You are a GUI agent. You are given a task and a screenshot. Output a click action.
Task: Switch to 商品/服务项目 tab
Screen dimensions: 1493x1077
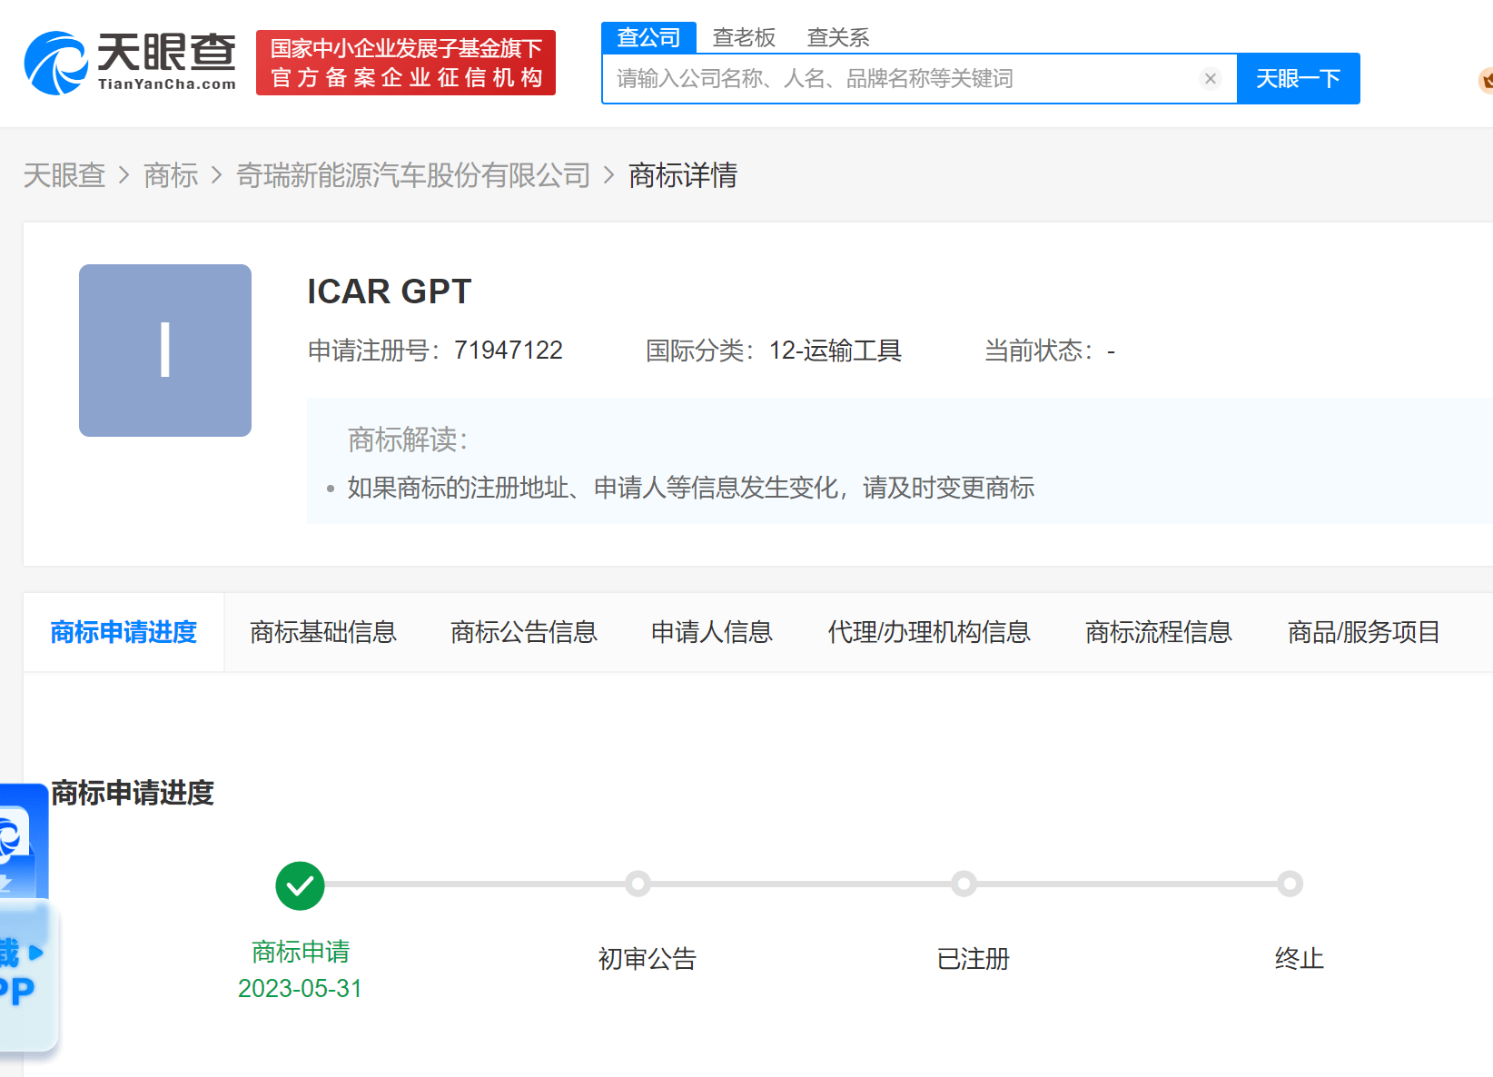click(1364, 632)
